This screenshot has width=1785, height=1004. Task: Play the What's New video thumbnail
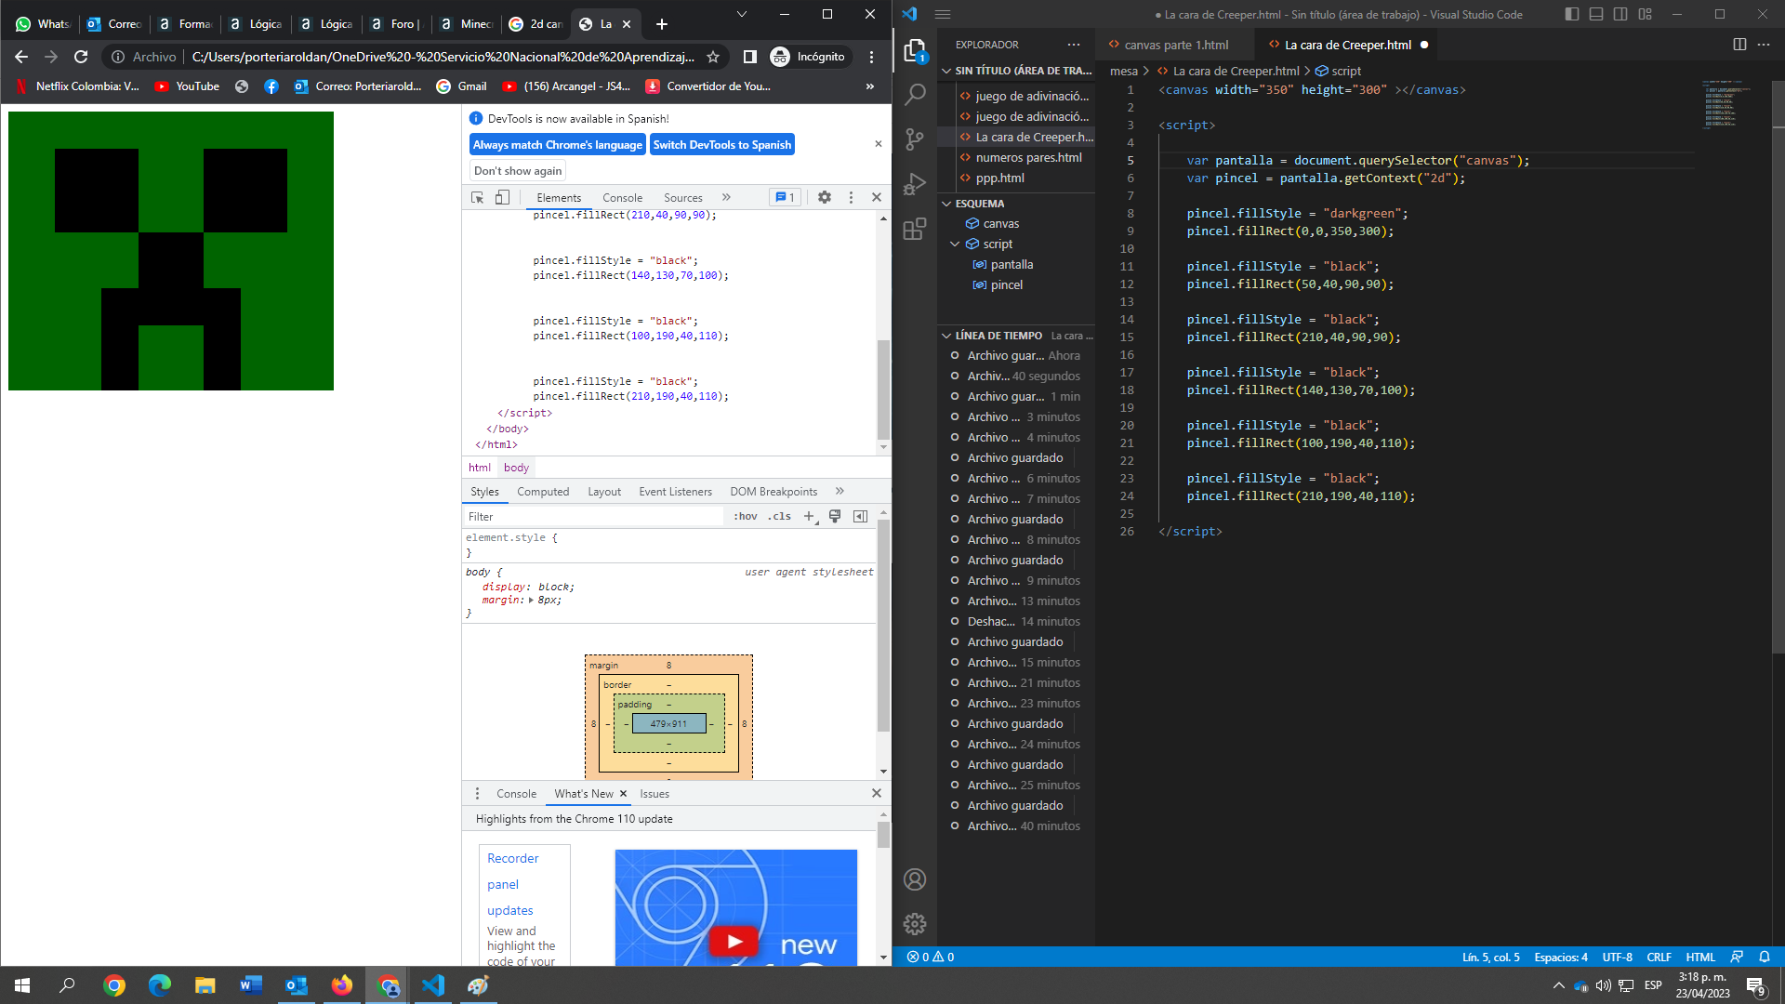click(x=734, y=941)
